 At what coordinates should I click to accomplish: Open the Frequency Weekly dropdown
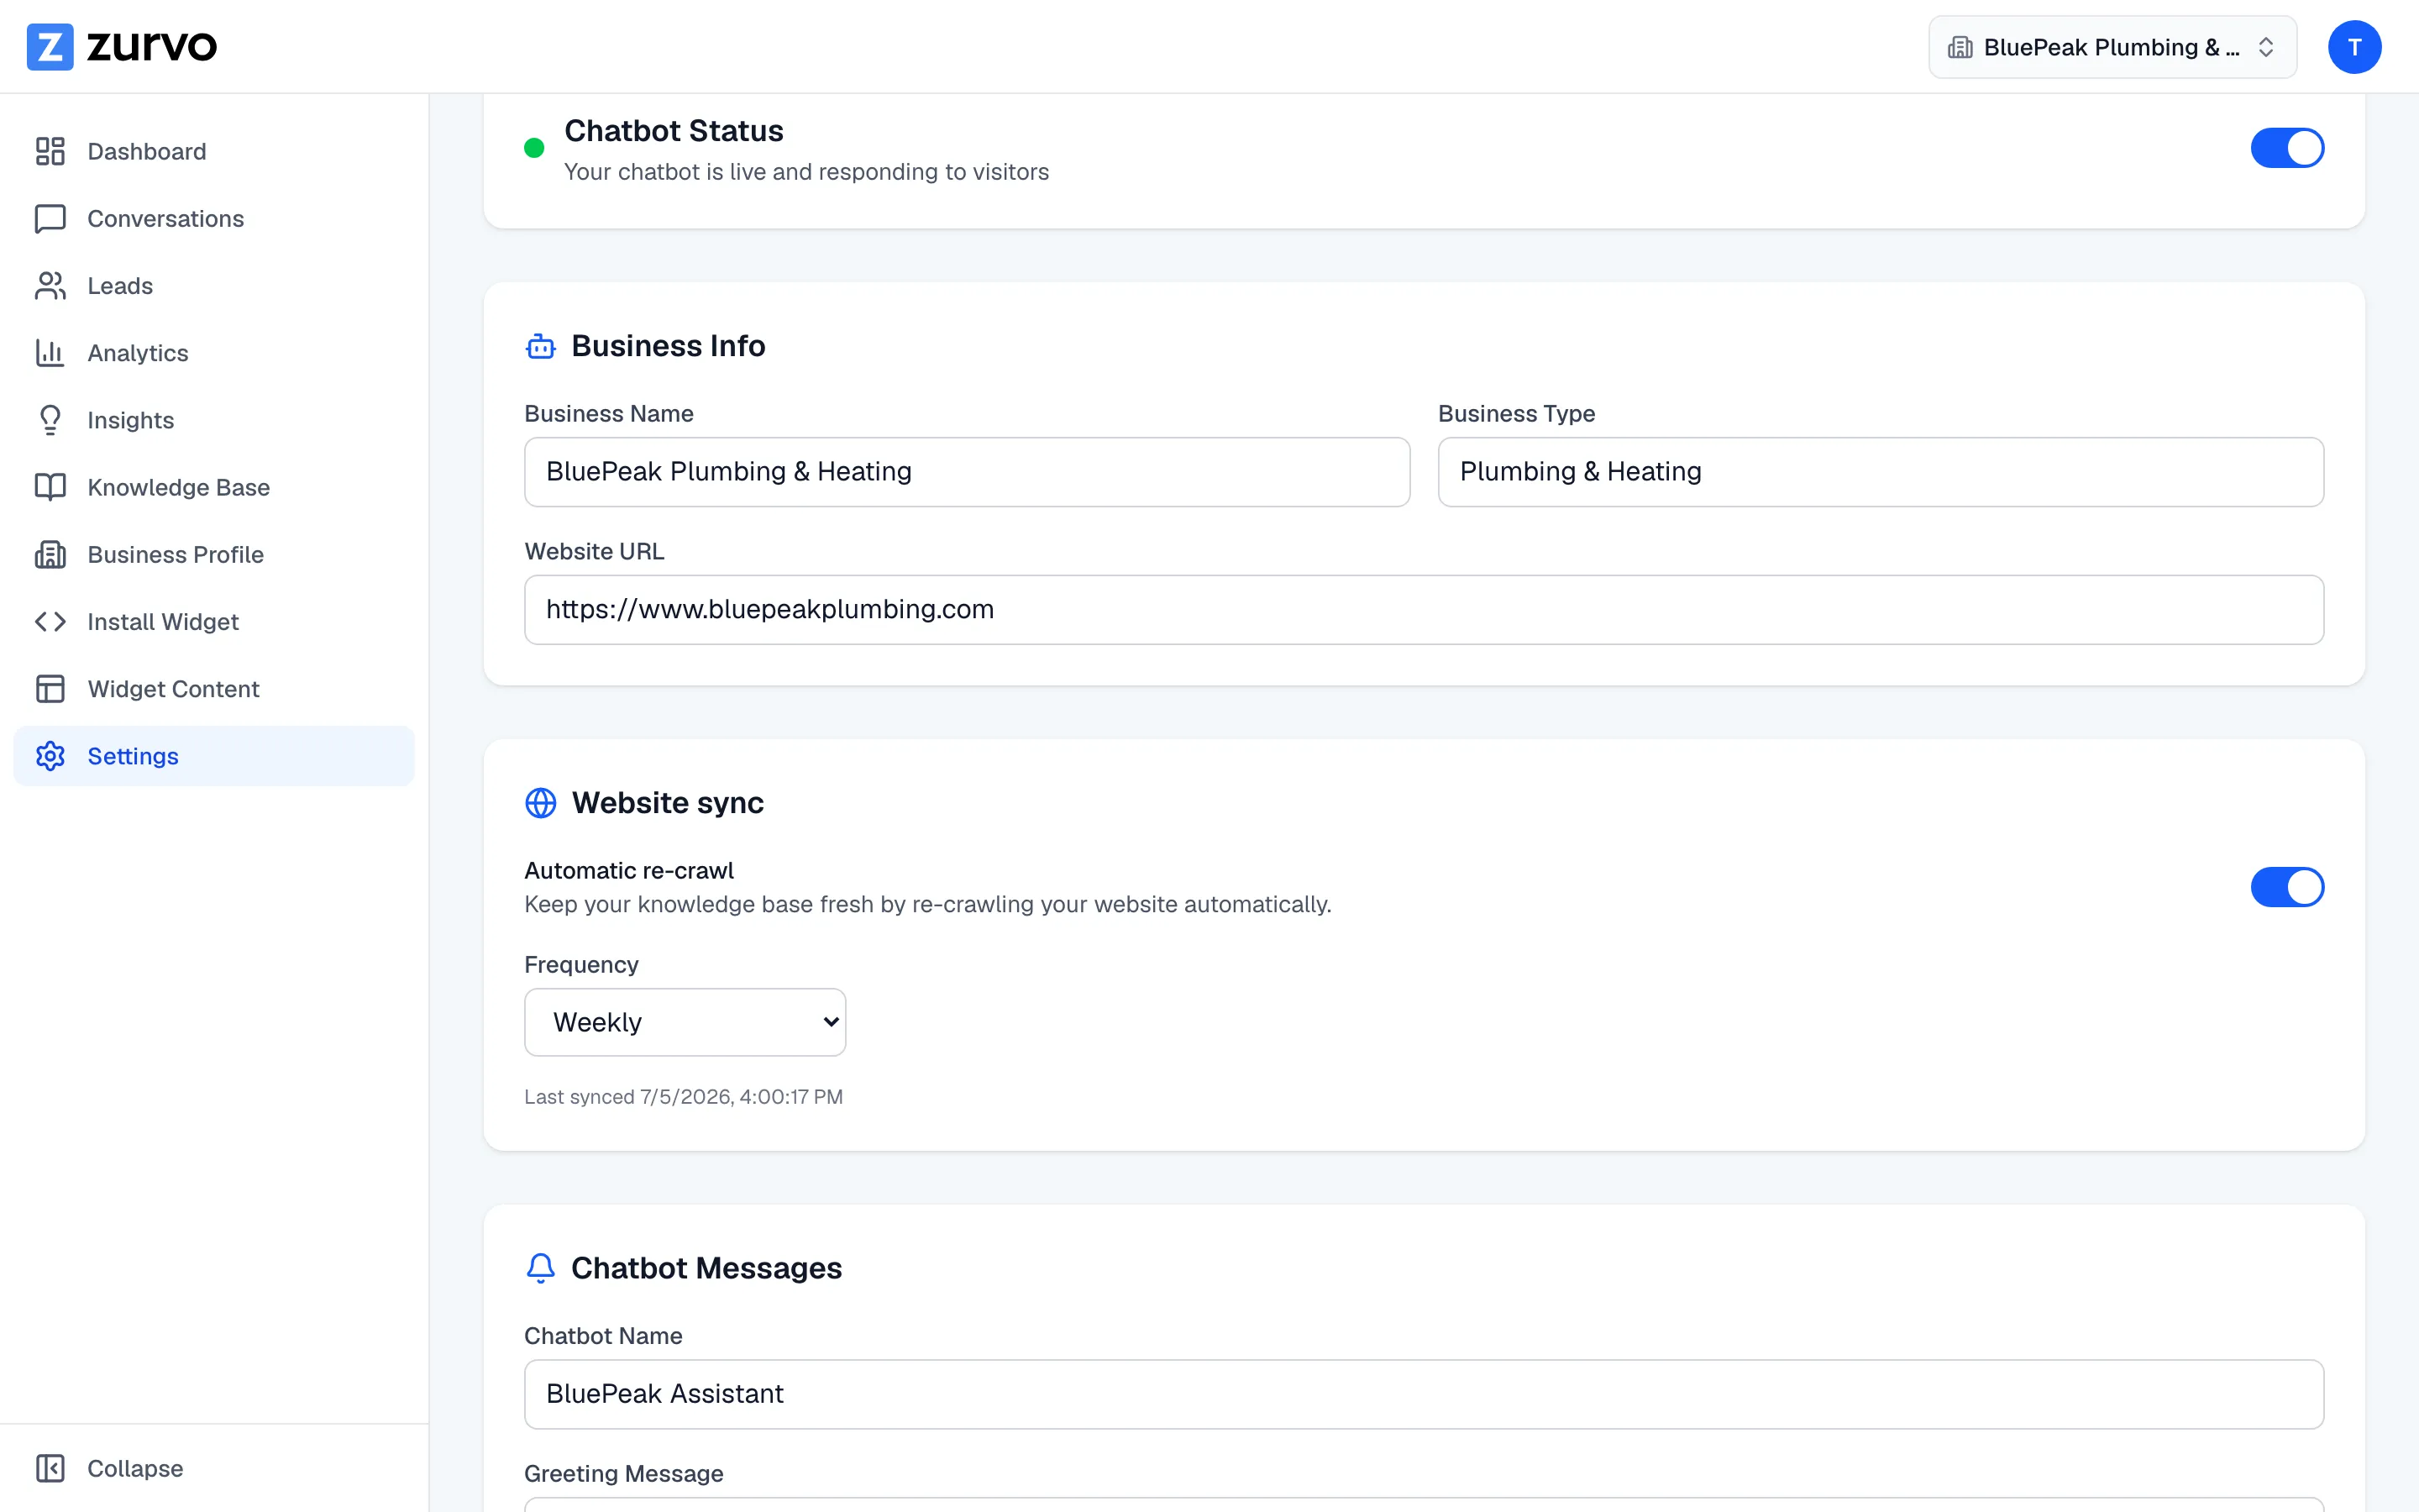pyautogui.click(x=685, y=1022)
